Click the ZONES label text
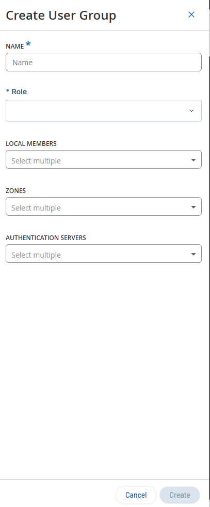 [16, 191]
